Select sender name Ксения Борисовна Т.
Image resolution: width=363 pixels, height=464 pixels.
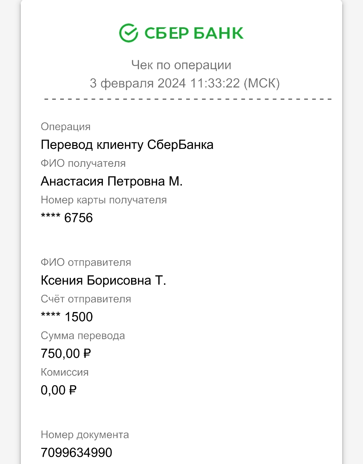[104, 280]
